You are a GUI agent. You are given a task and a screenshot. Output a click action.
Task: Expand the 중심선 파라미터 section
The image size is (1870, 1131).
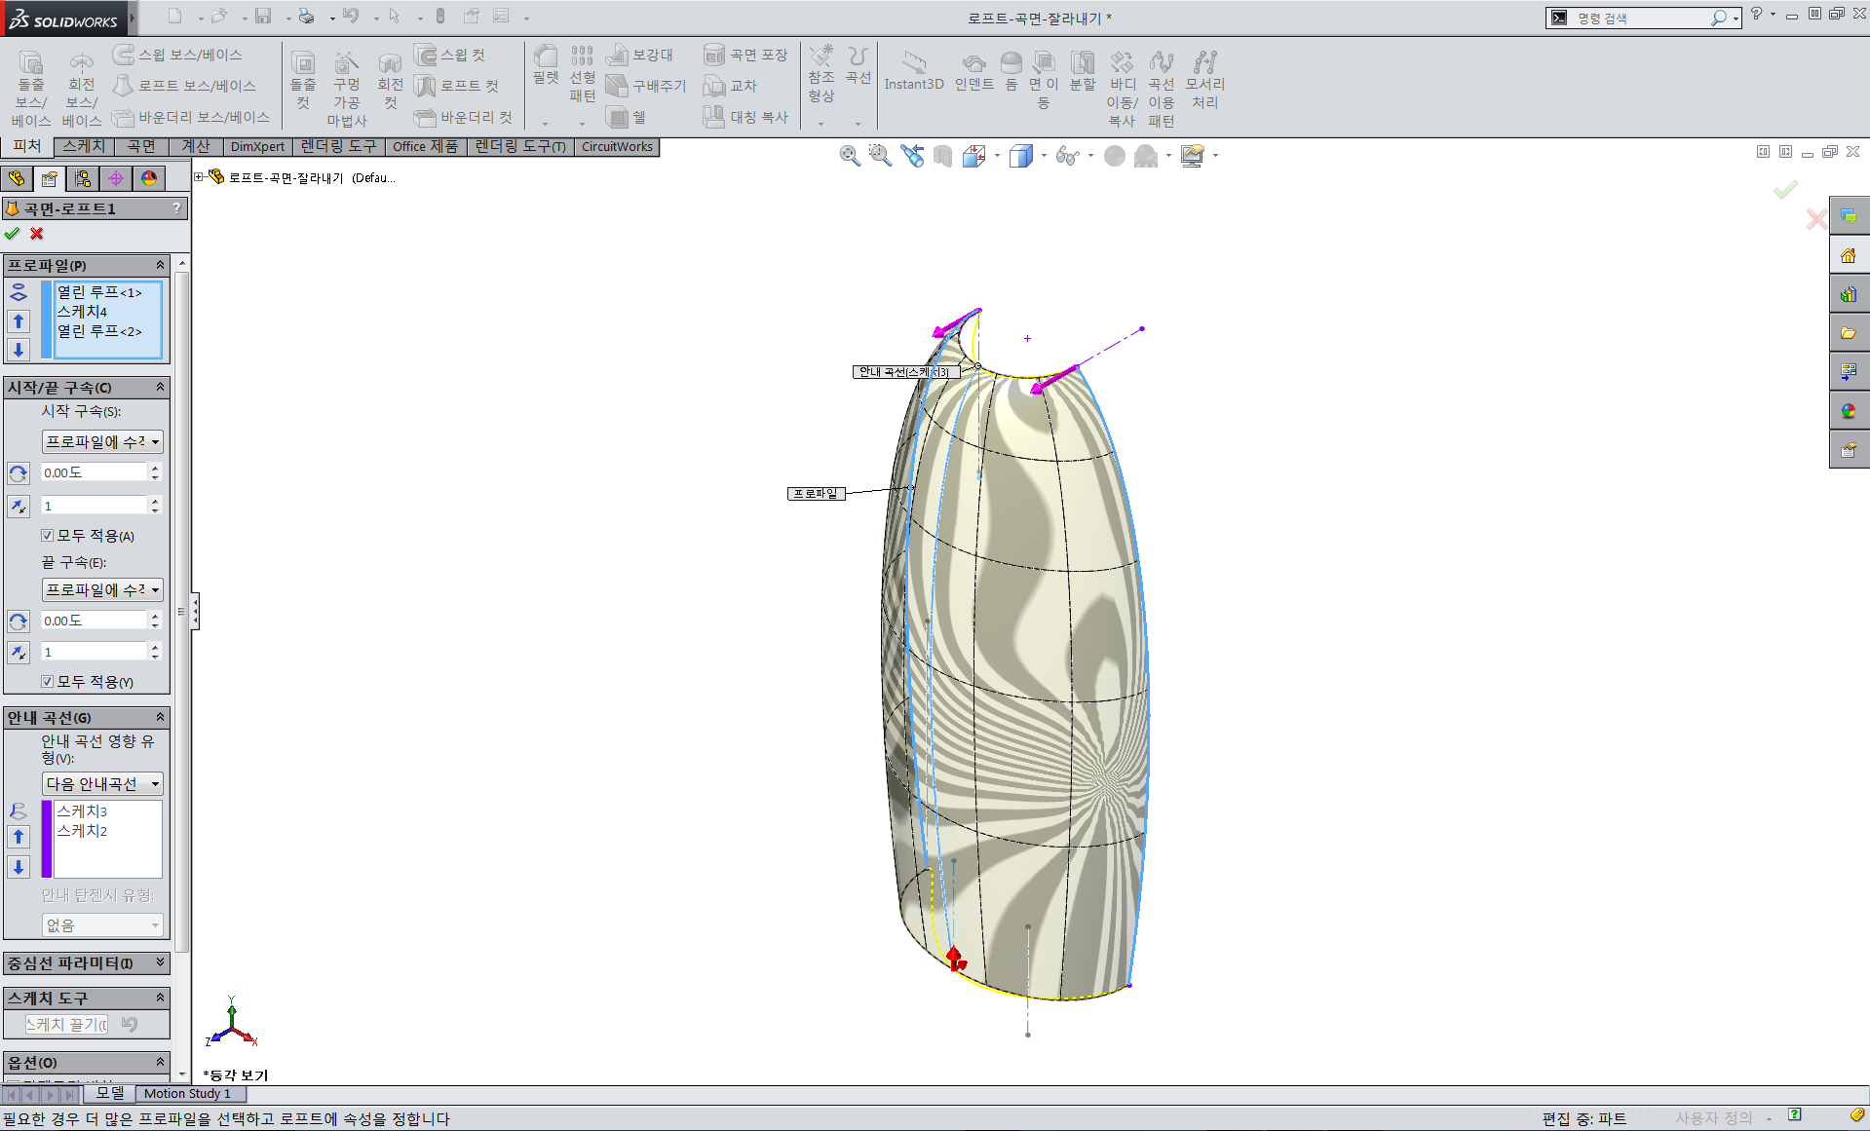[x=87, y=963]
